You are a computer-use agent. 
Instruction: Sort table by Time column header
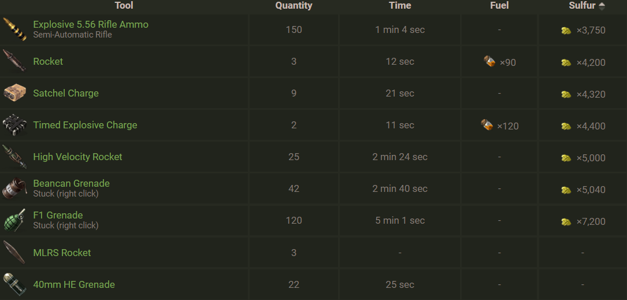tap(400, 6)
